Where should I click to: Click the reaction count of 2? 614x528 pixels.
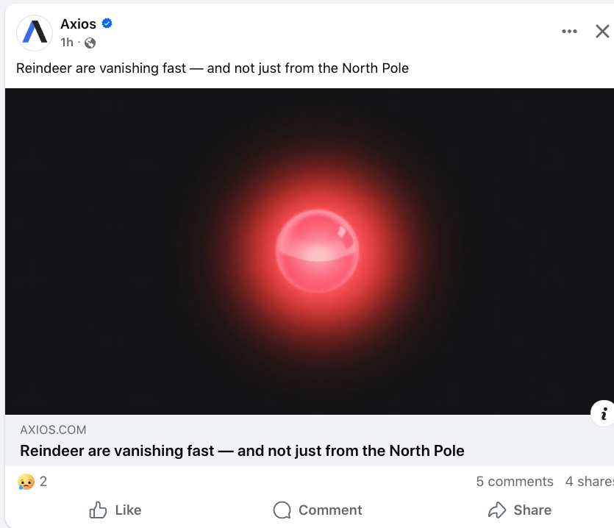pyautogui.click(x=43, y=482)
